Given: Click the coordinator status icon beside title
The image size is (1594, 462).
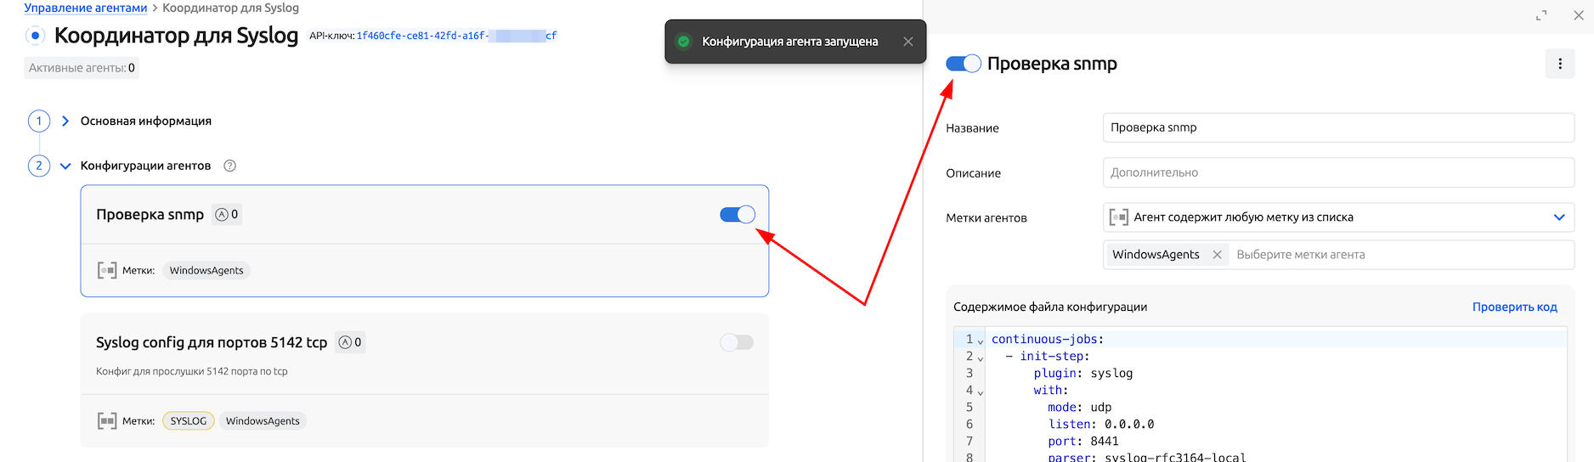Looking at the screenshot, I should pyautogui.click(x=35, y=36).
